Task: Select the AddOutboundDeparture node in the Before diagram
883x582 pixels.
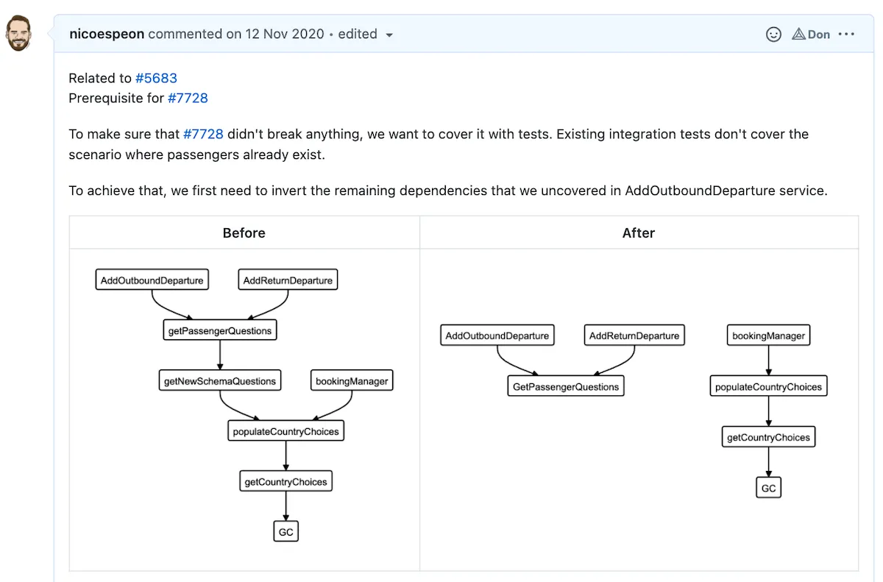Action: tap(152, 280)
